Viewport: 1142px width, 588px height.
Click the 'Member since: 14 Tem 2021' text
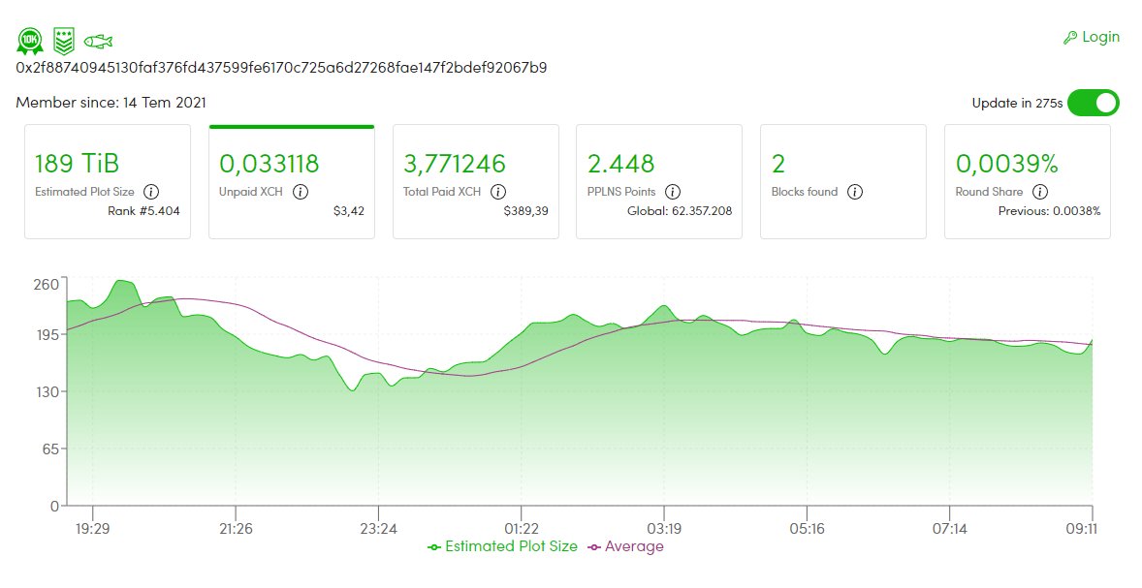tap(111, 103)
